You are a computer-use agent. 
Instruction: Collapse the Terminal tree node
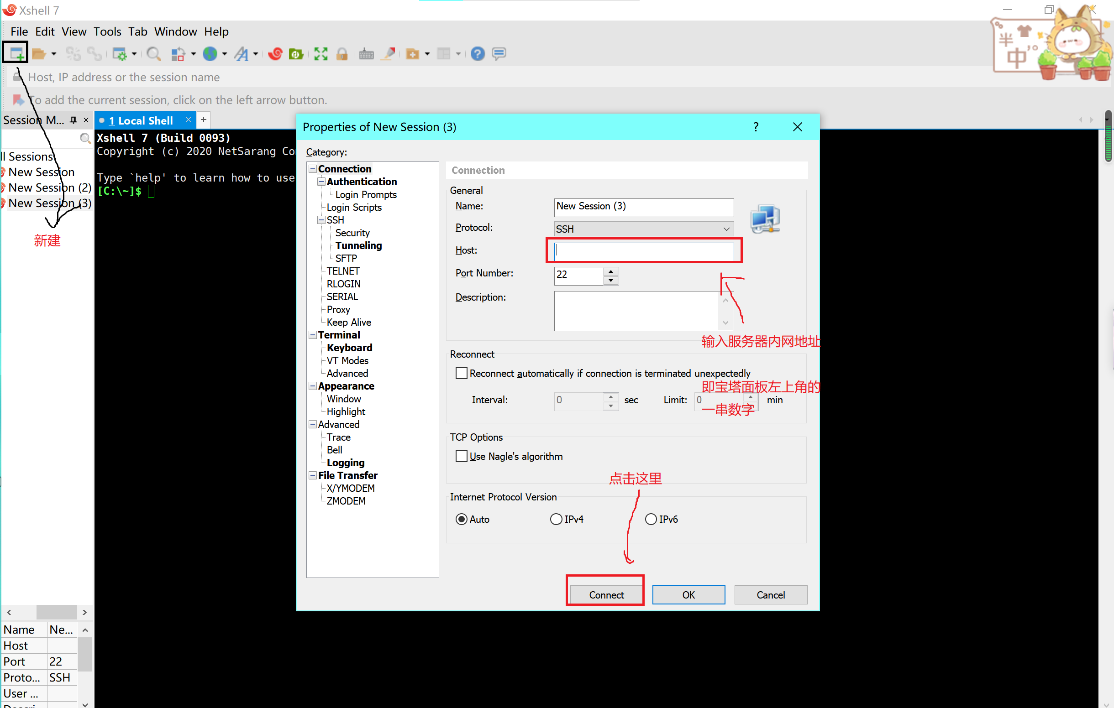tap(313, 335)
